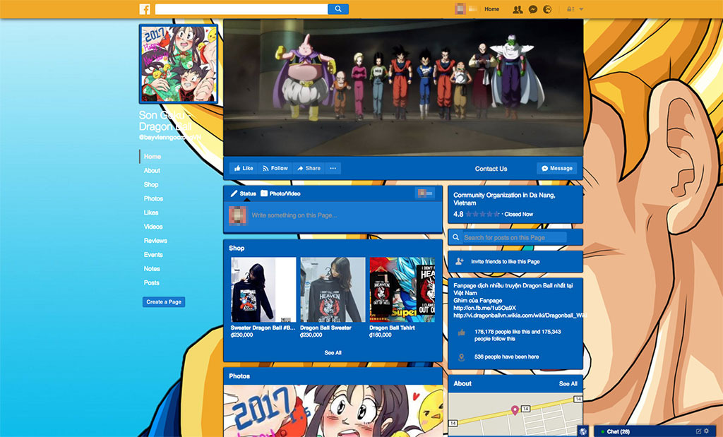Click the invite friends person-plus icon
The image size is (723, 437).
(459, 261)
